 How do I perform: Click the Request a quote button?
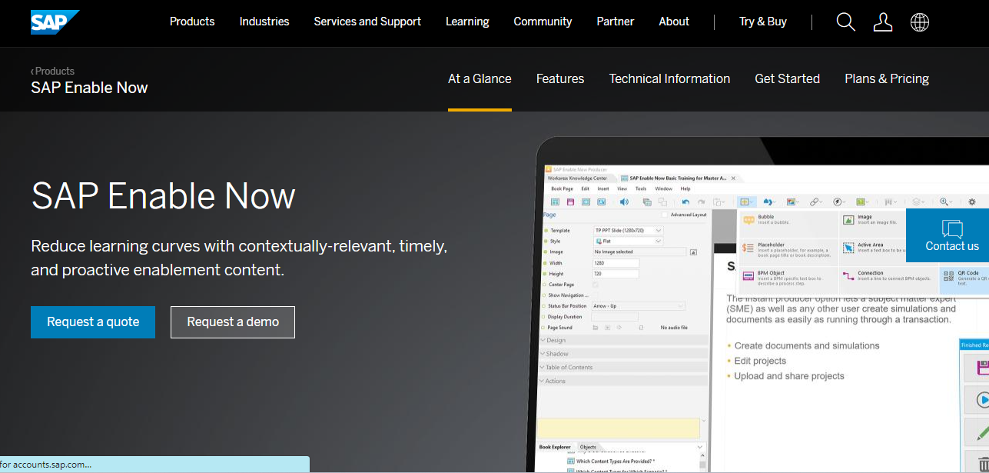[93, 322]
